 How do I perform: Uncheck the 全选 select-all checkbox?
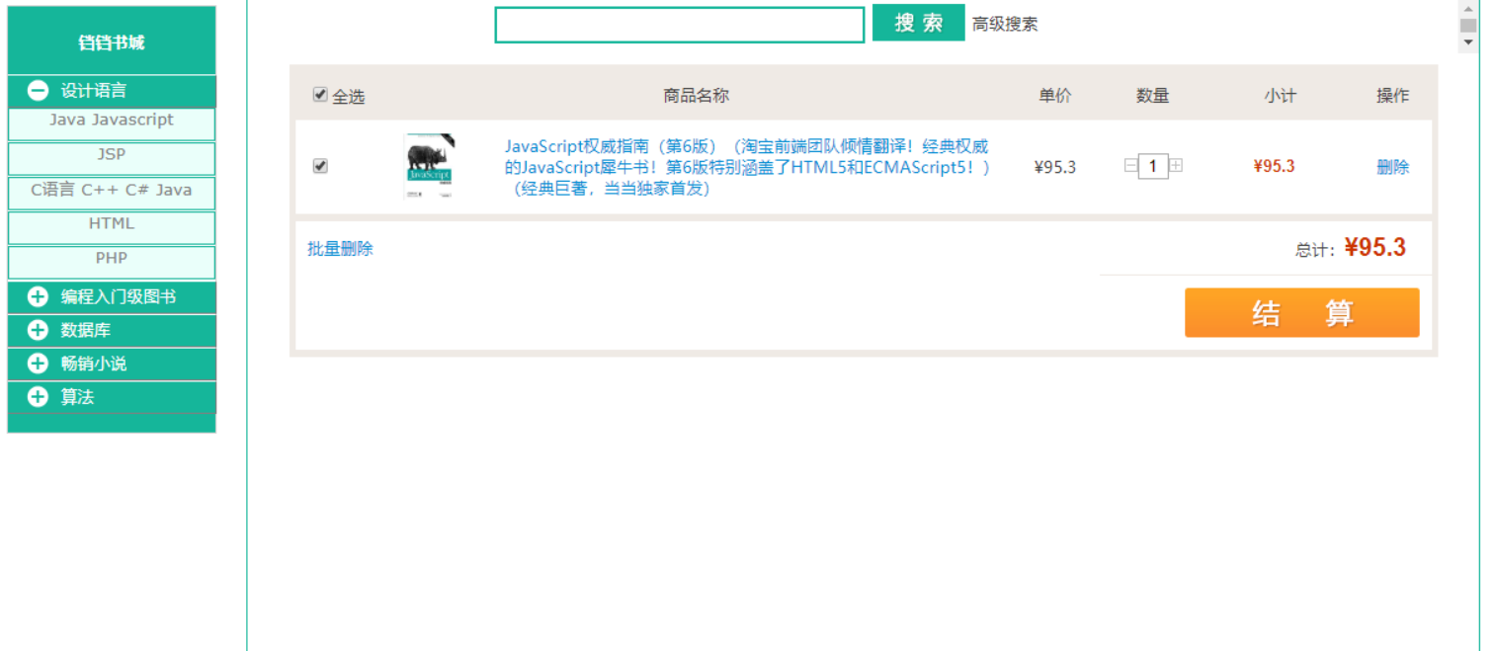(x=320, y=93)
